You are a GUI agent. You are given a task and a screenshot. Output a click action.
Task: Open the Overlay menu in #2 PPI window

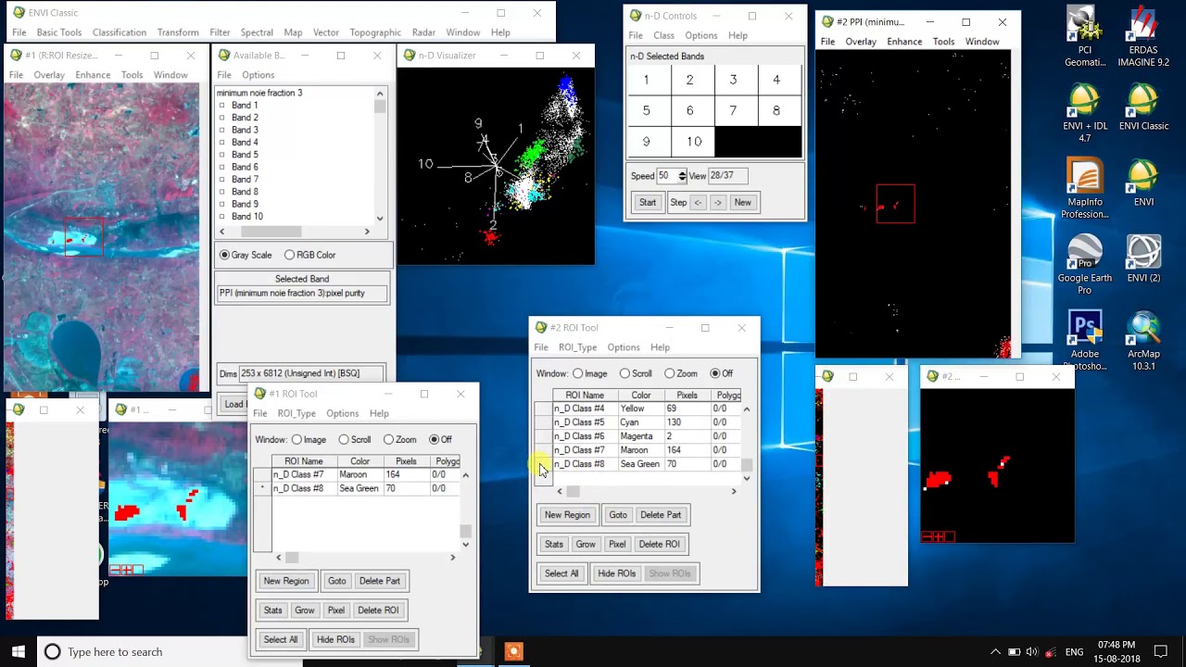tap(861, 42)
